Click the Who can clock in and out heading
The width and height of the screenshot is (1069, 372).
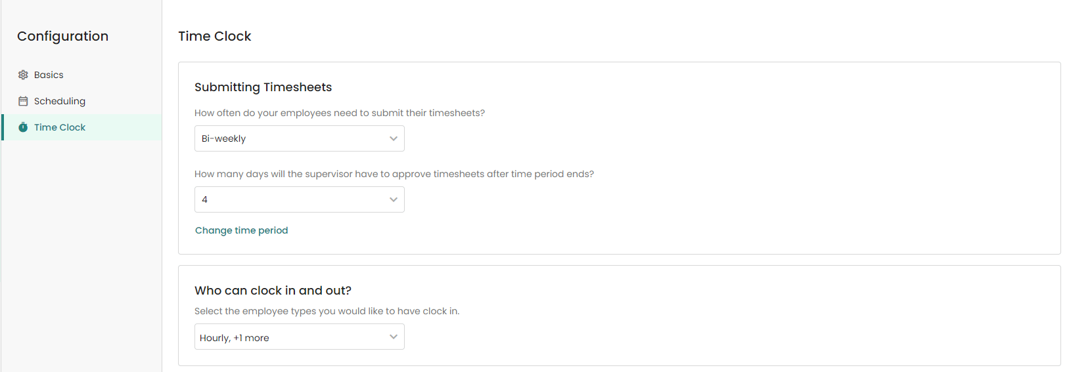[273, 290]
